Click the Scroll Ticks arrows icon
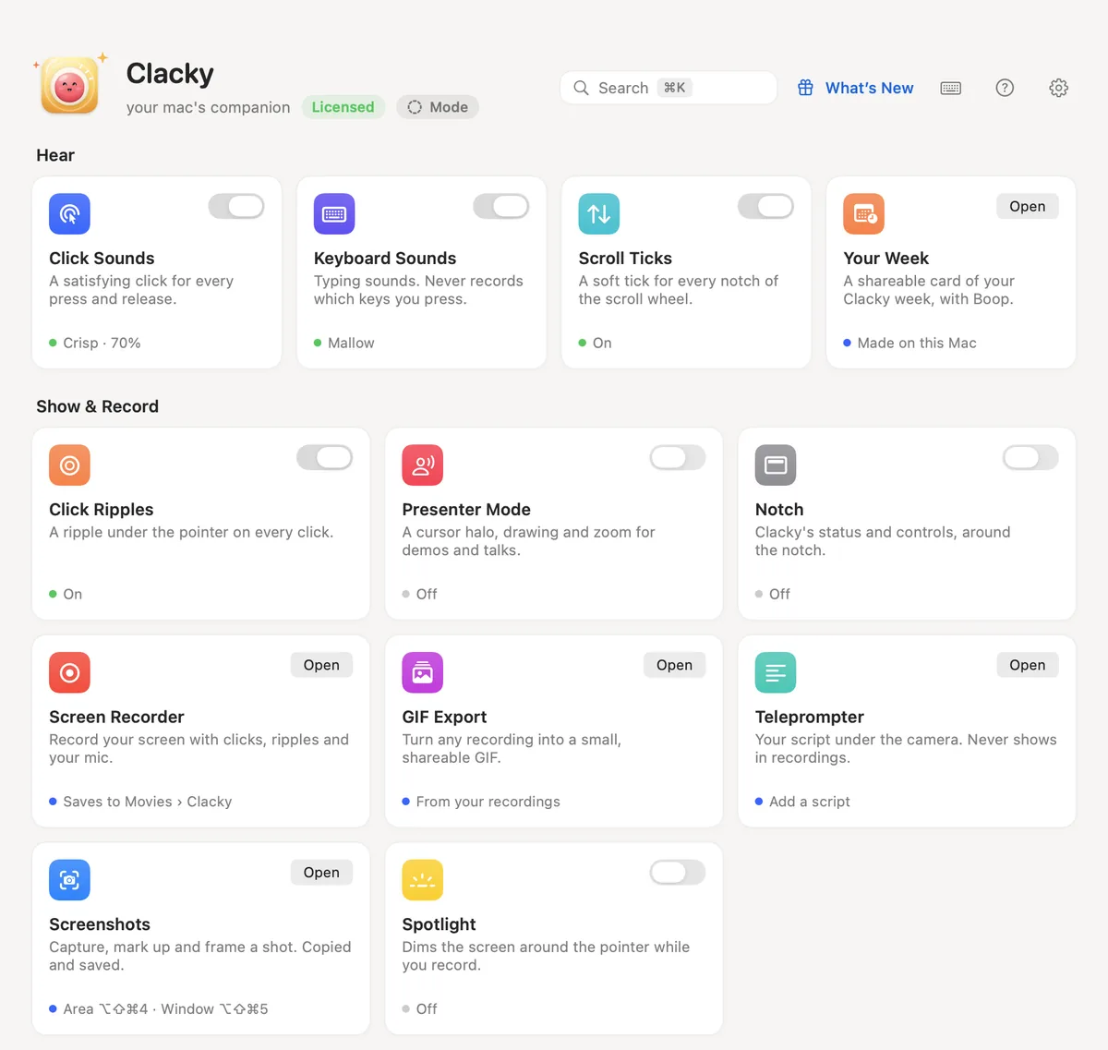 point(599,214)
